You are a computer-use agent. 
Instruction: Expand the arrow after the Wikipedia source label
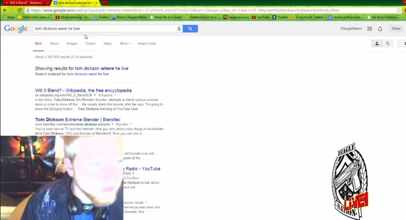(x=115, y=95)
